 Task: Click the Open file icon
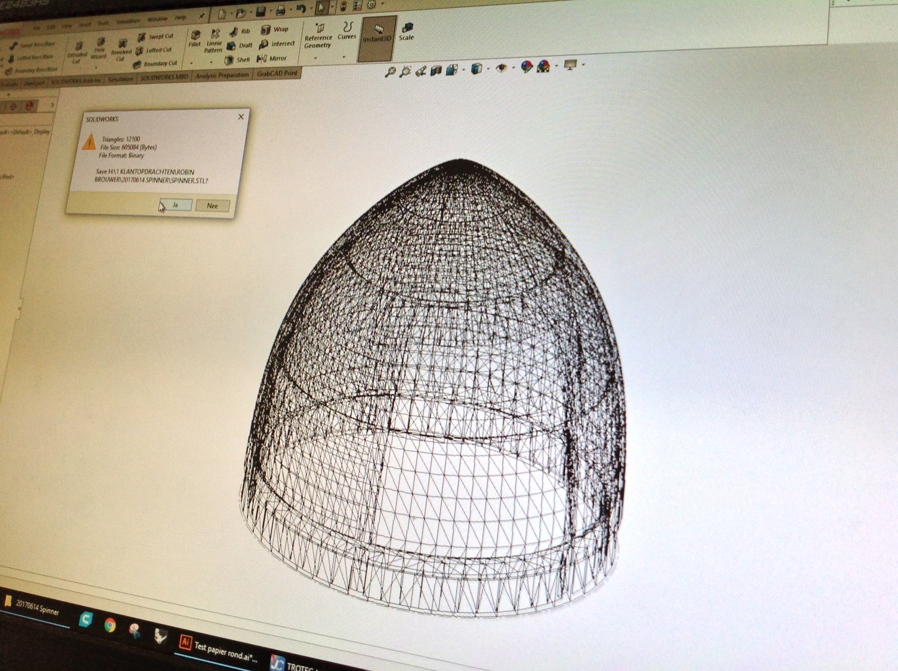[x=240, y=13]
